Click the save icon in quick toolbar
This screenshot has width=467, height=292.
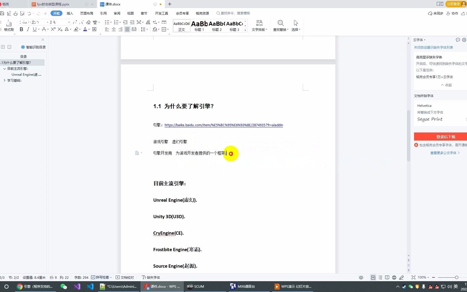coord(2,13)
